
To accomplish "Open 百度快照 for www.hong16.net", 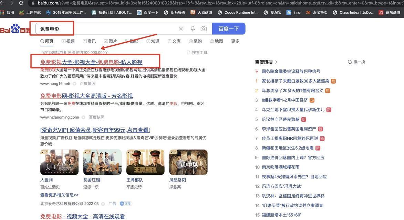I will point(87,84).
